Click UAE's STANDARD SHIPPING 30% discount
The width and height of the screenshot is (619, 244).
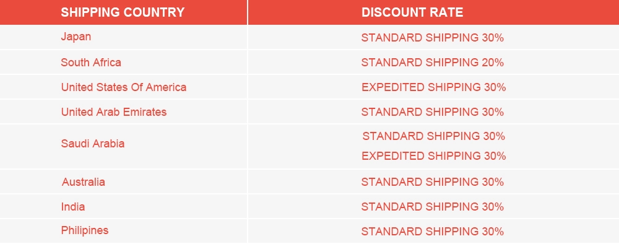(x=432, y=112)
